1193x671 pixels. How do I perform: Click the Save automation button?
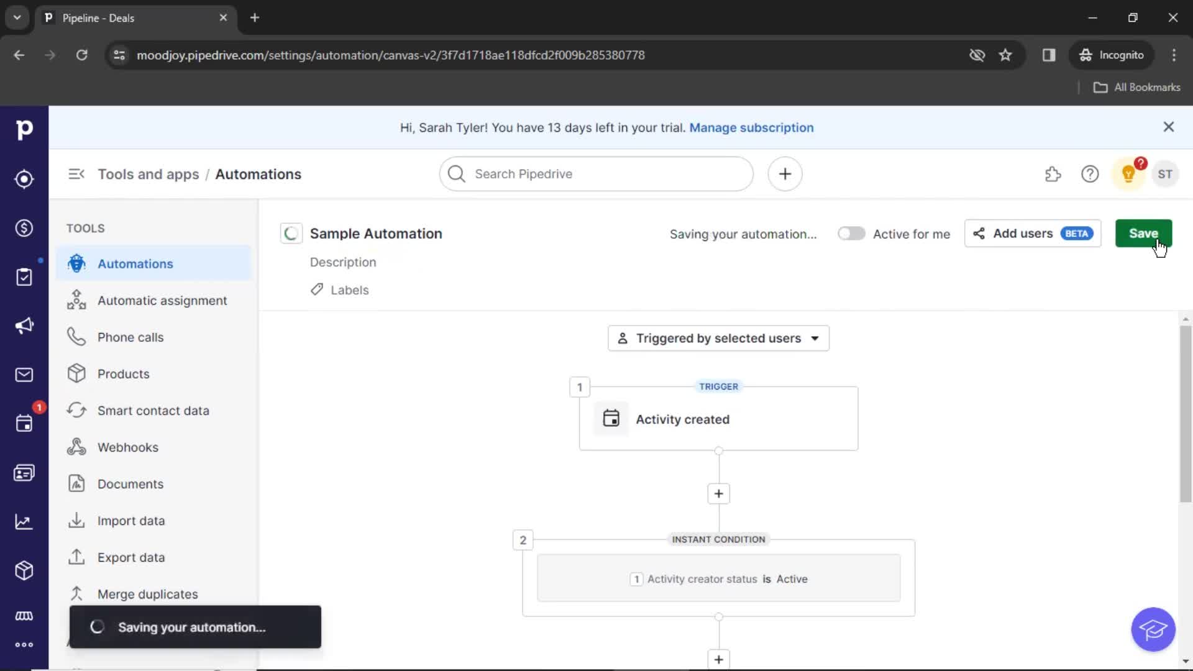point(1143,233)
